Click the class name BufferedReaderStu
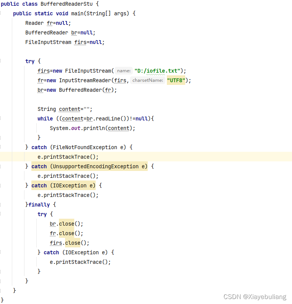This screenshot has height=304, width=292. [x=67, y=4]
